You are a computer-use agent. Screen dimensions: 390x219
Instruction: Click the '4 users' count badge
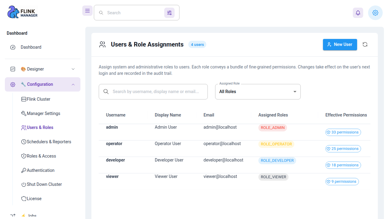point(197,45)
